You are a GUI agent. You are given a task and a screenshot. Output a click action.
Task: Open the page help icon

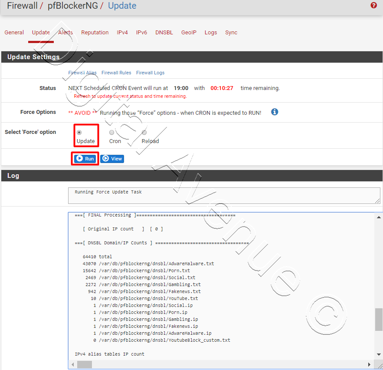[x=373, y=5]
